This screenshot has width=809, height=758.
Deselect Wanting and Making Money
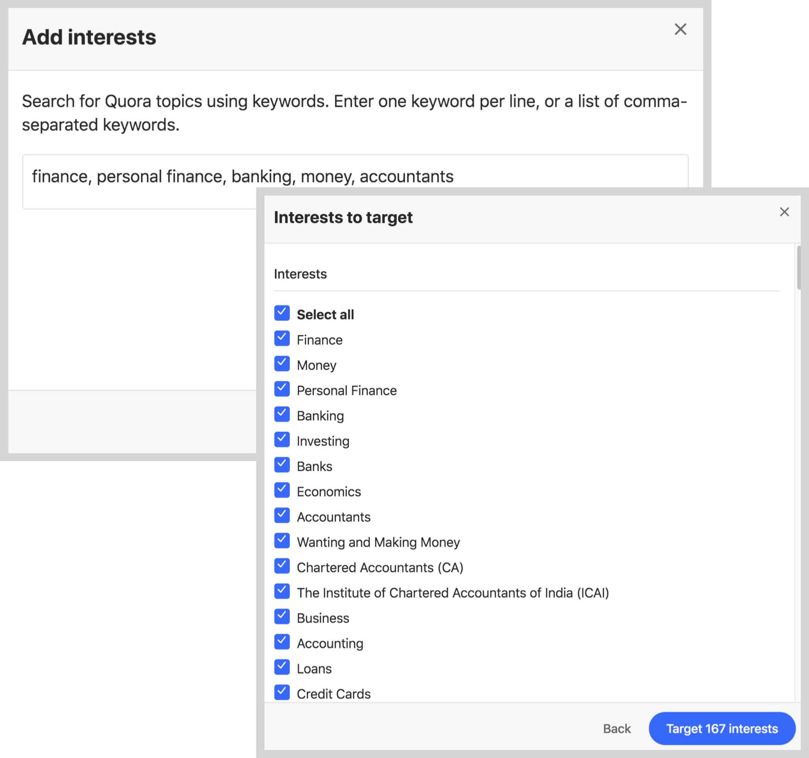(282, 541)
